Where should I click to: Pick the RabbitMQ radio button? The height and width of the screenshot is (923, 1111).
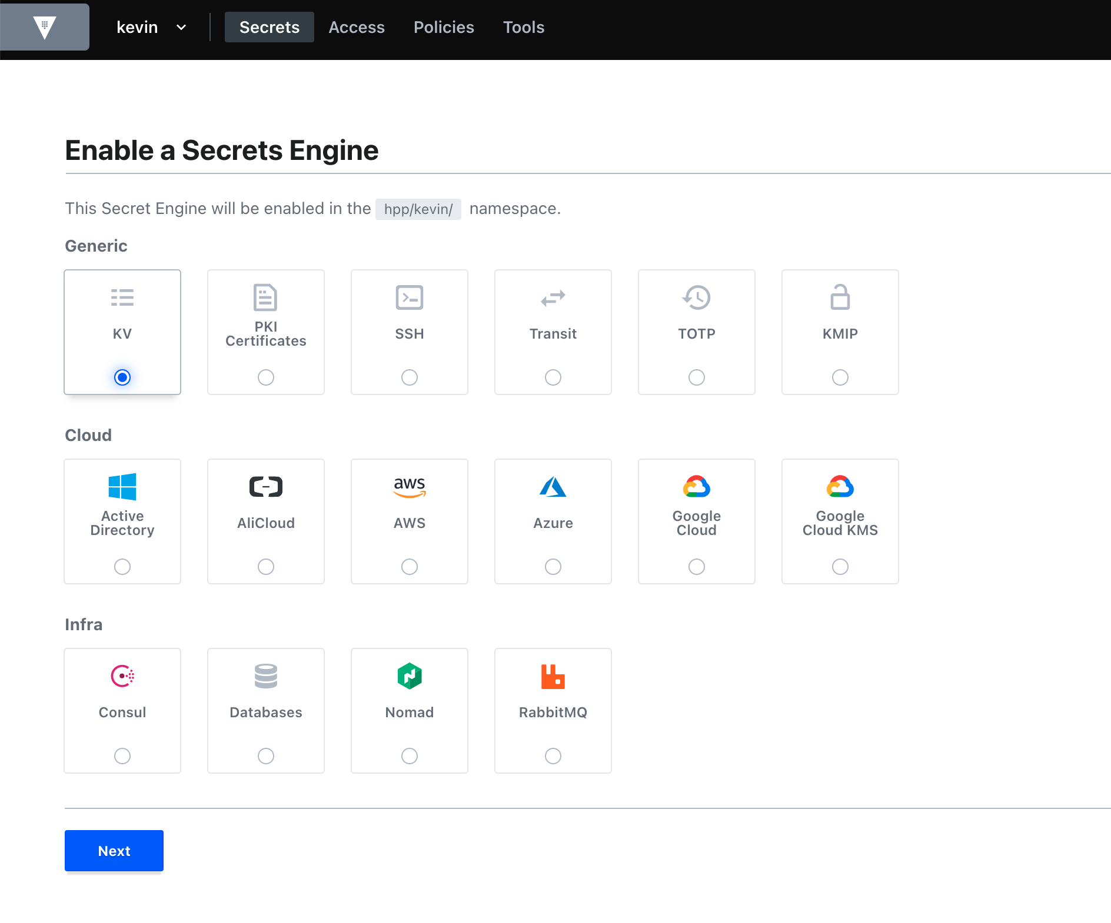[x=553, y=756]
